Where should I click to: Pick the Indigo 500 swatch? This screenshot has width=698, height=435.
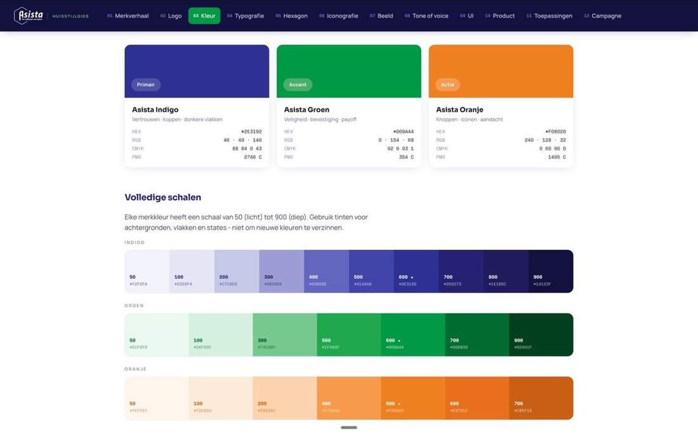tap(371, 271)
